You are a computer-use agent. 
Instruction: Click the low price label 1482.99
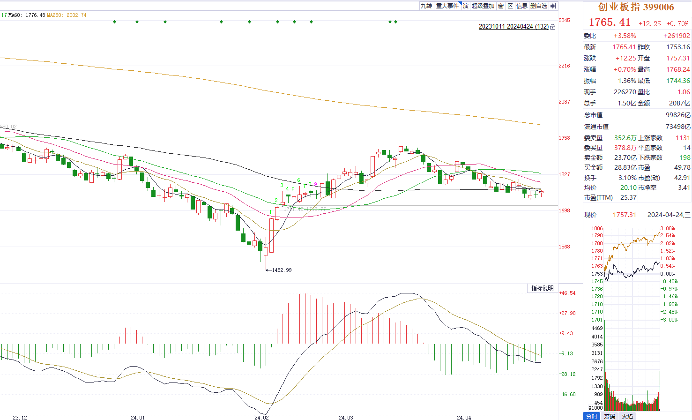(282, 270)
